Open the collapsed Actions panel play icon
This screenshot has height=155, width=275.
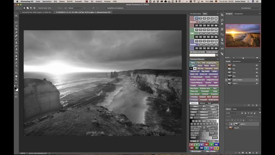(222, 24)
